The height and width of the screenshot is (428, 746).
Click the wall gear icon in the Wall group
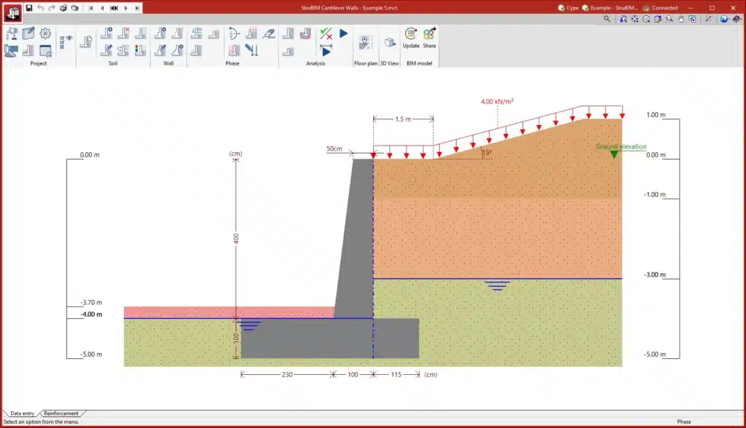click(178, 50)
